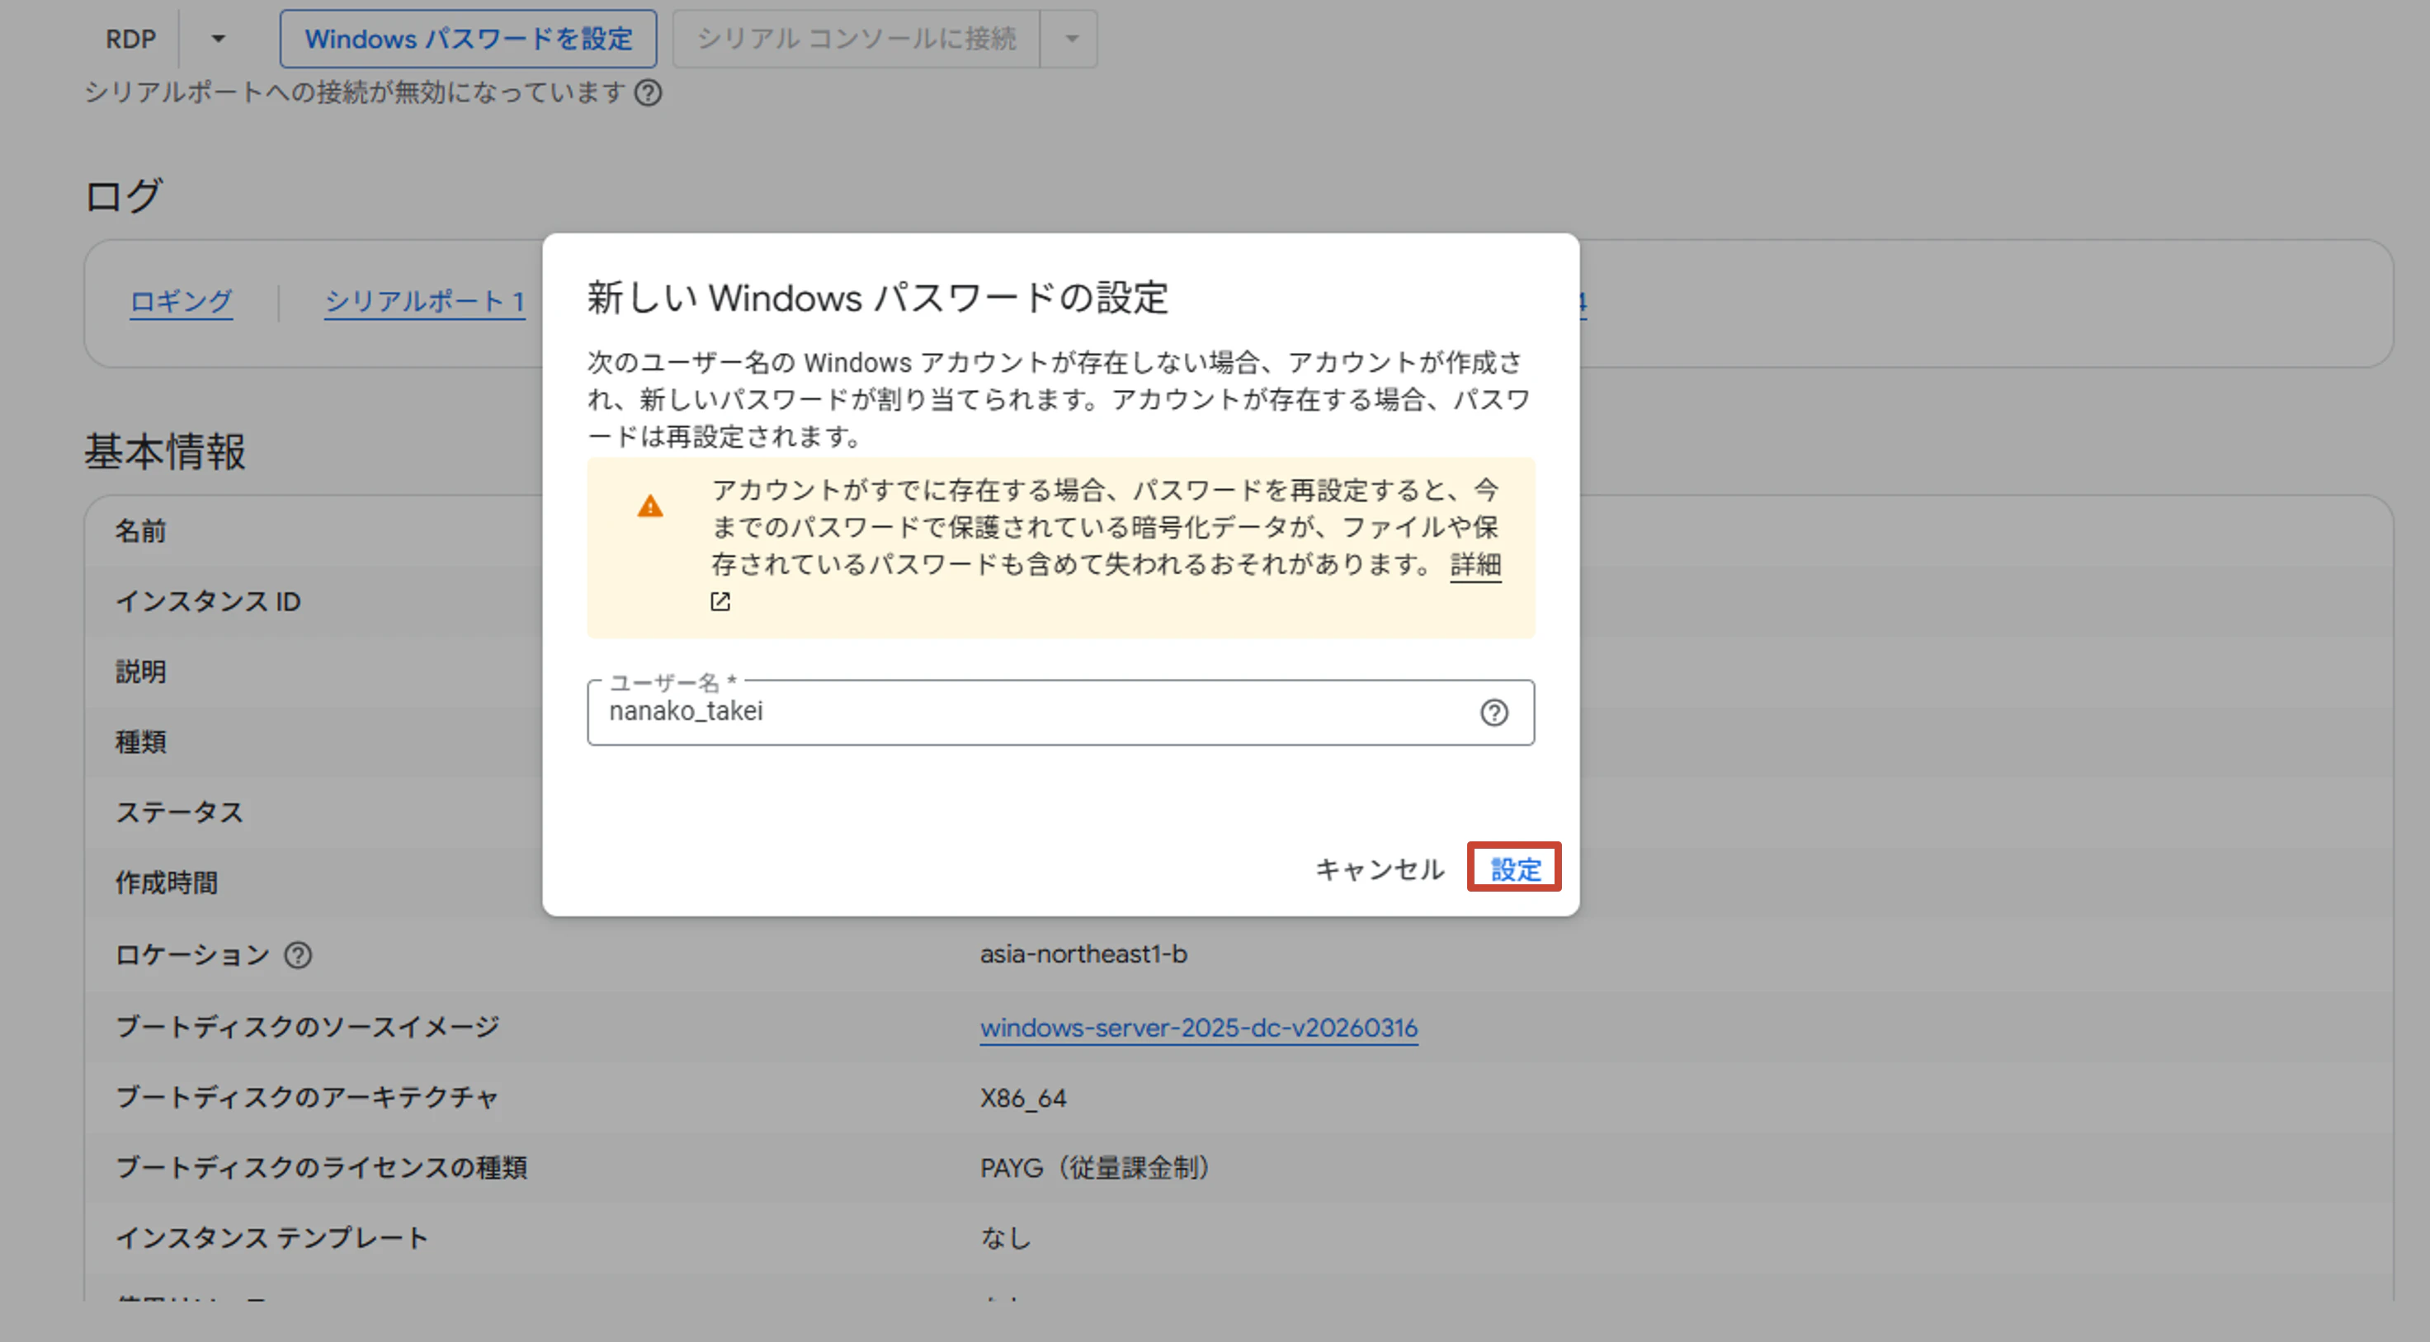The height and width of the screenshot is (1342, 2430).
Task: Expand the serial console dropdown arrow
Action: pyautogui.click(x=1071, y=39)
